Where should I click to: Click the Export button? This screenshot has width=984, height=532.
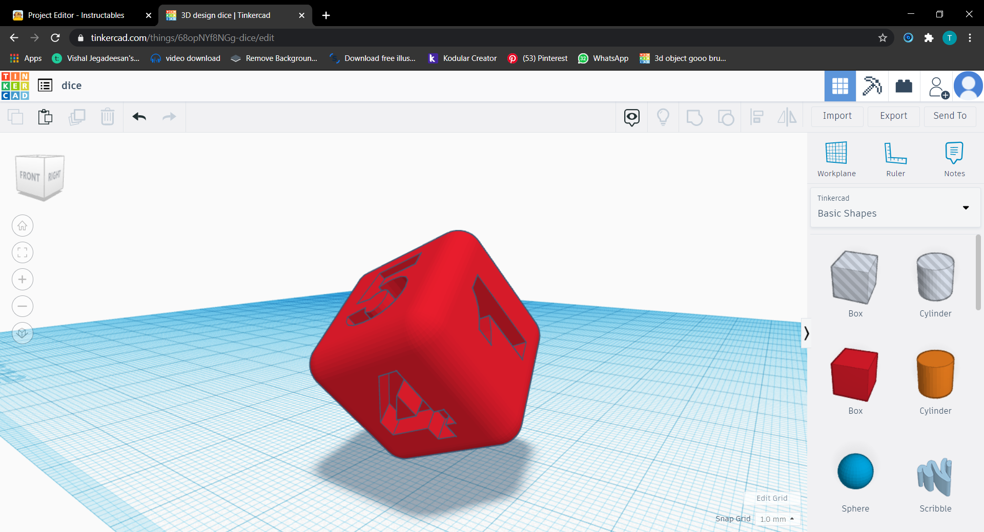click(893, 116)
